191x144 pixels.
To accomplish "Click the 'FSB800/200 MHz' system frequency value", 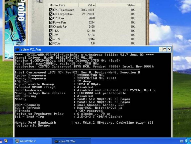I will (91, 75).
